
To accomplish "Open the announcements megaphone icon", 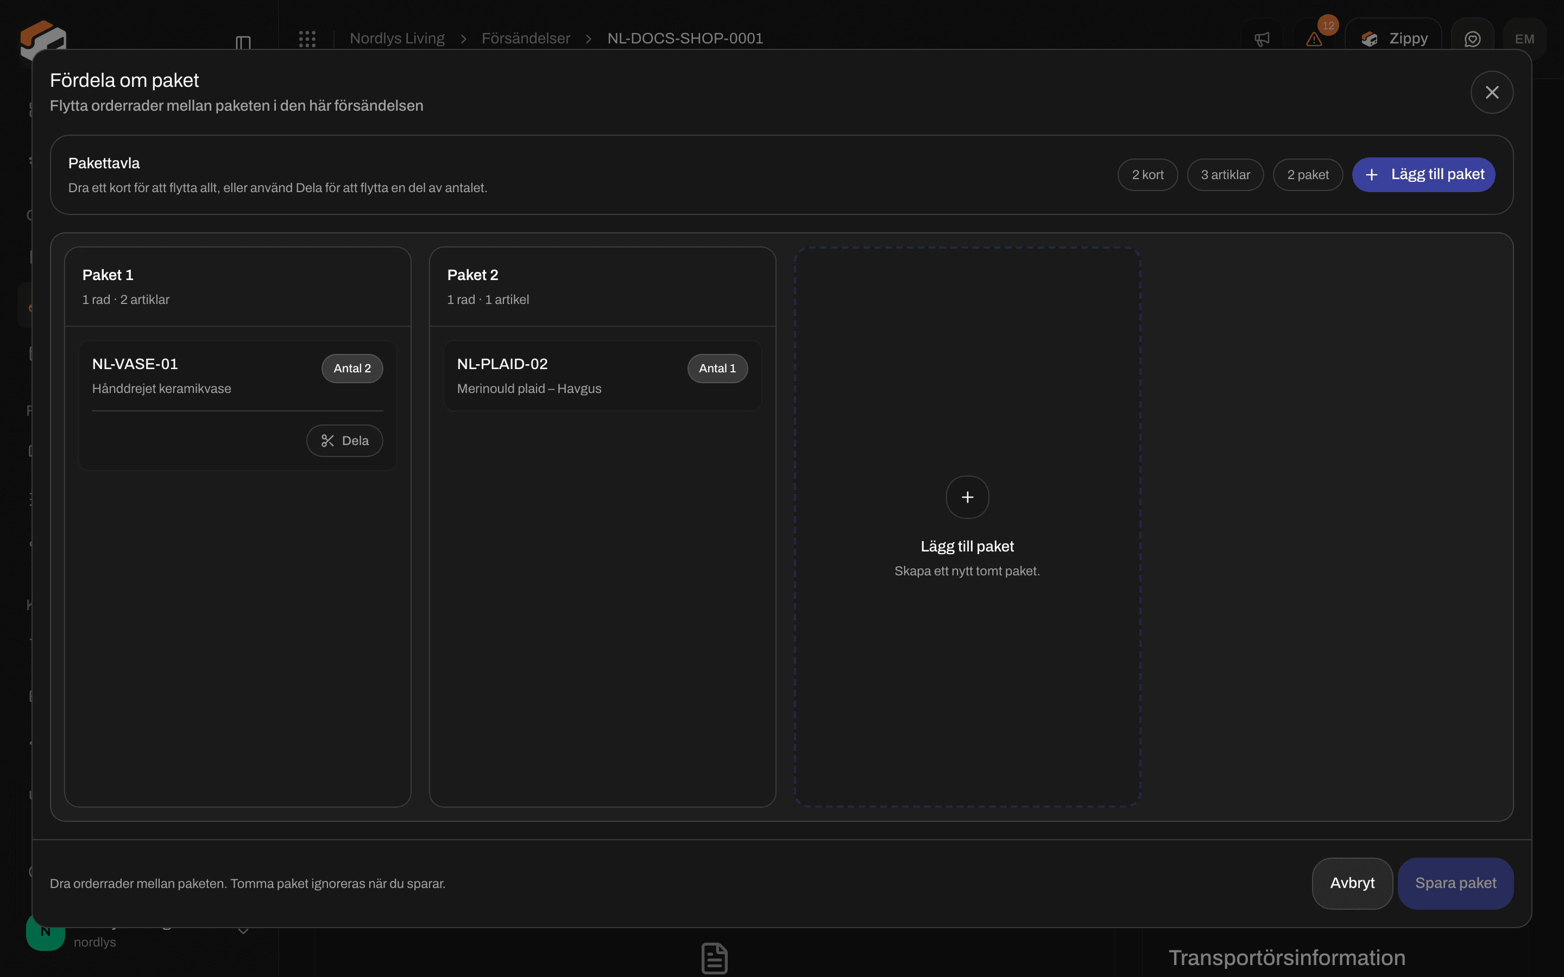I will 1262,39.
